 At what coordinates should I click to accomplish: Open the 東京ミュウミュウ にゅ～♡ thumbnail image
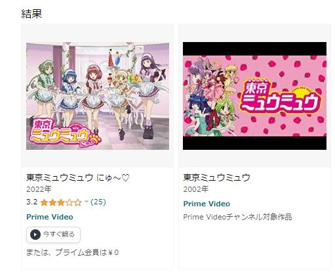98,96
